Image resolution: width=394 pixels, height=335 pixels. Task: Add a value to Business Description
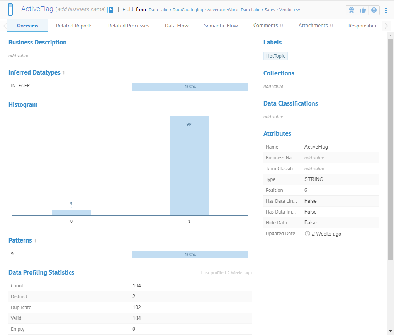tap(19, 56)
